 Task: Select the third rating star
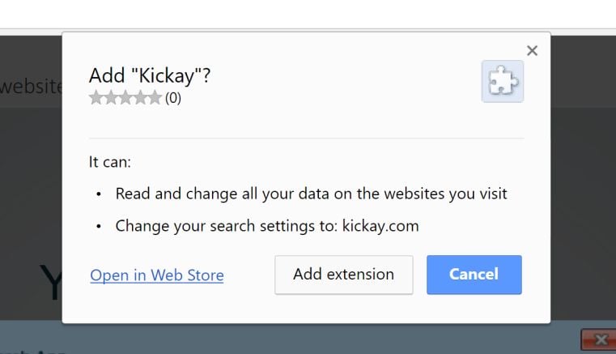[125, 98]
